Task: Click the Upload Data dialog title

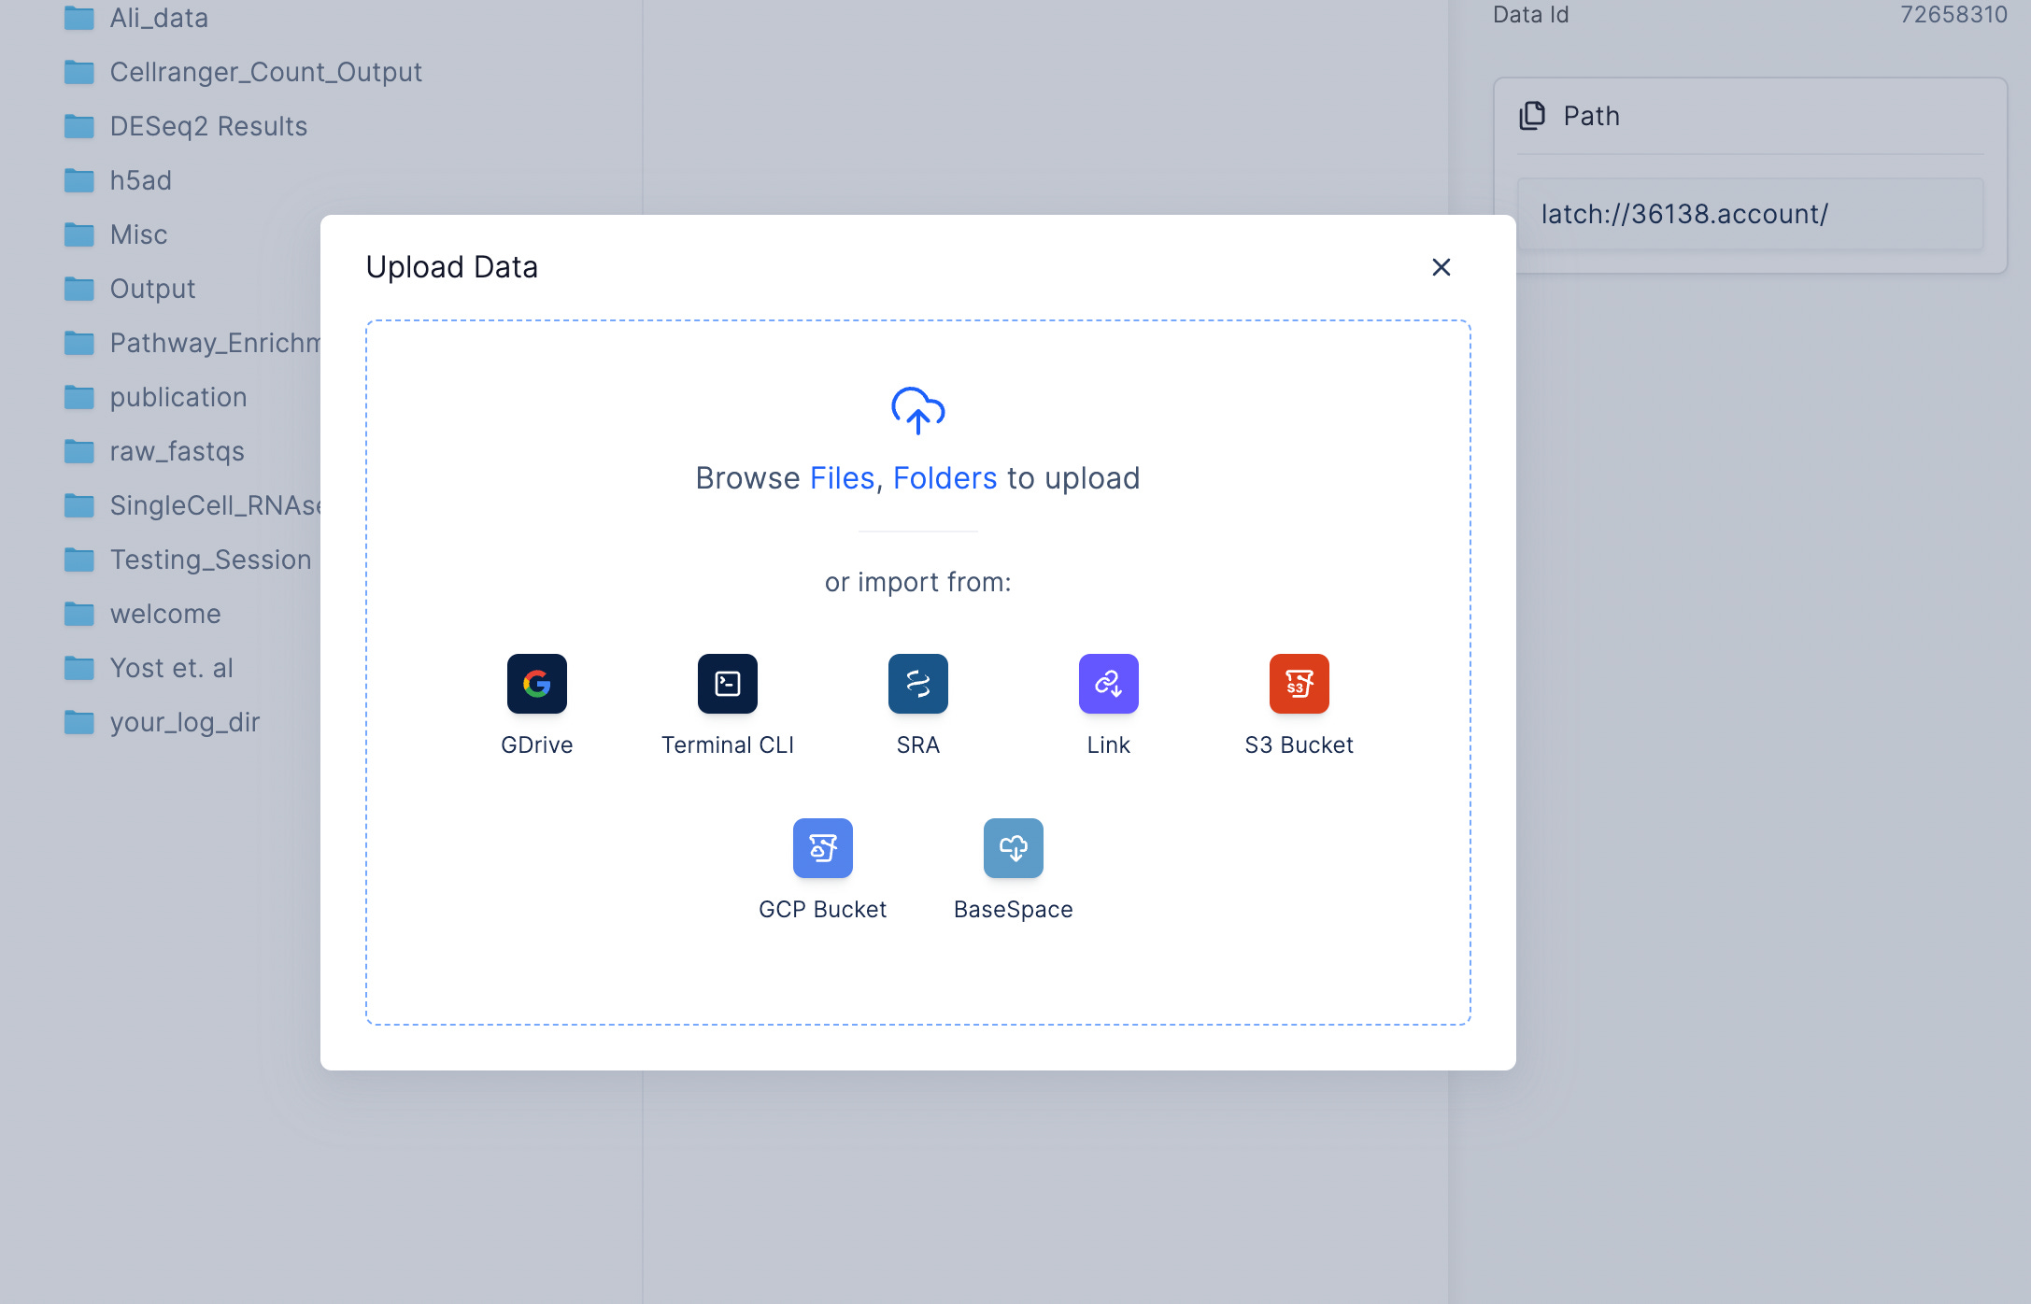Action: point(452,267)
